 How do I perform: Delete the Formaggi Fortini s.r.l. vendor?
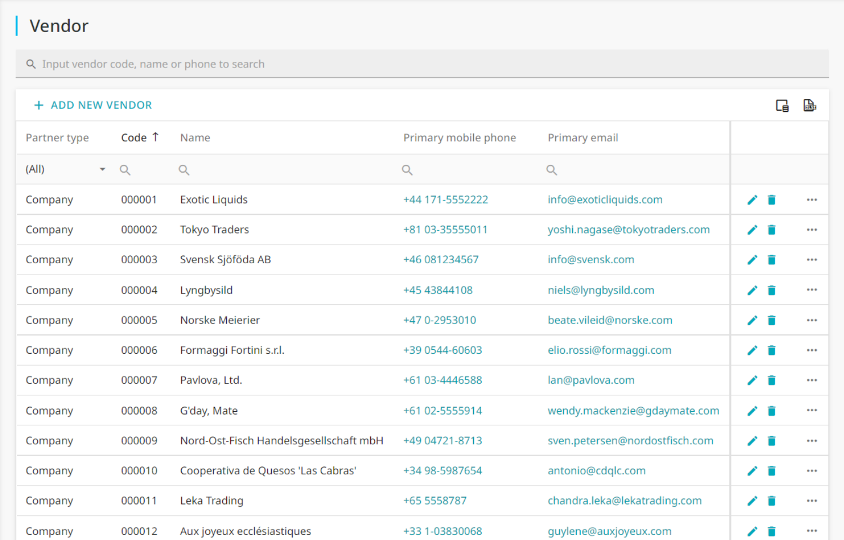[x=772, y=350]
